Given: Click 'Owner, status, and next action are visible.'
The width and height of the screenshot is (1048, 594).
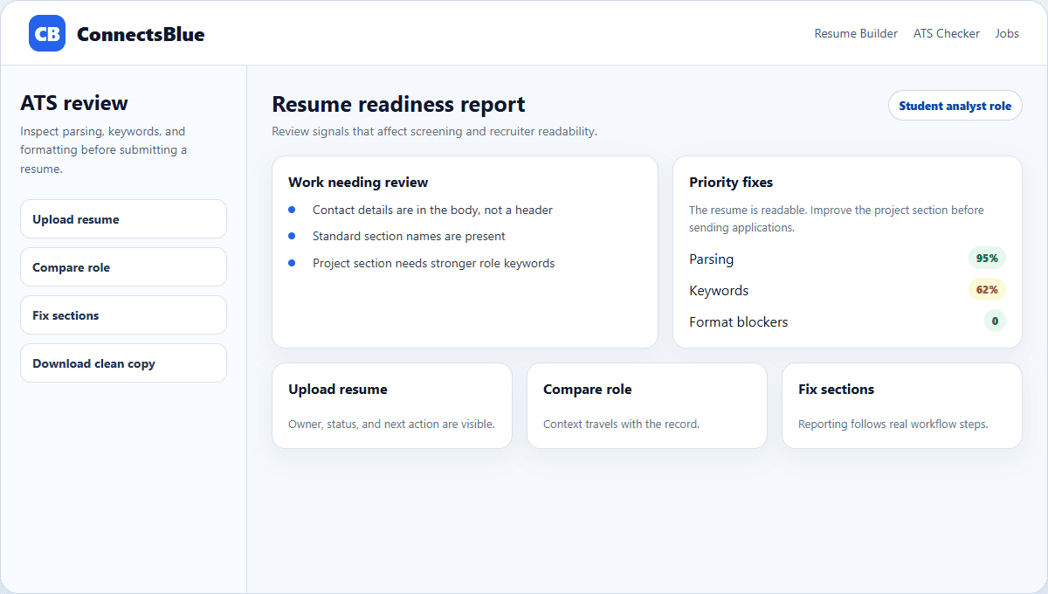Looking at the screenshot, I should [x=391, y=425].
